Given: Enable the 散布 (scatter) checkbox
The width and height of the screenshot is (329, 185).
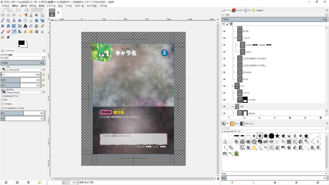Looking at the screenshot, I should [x=2, y=100].
